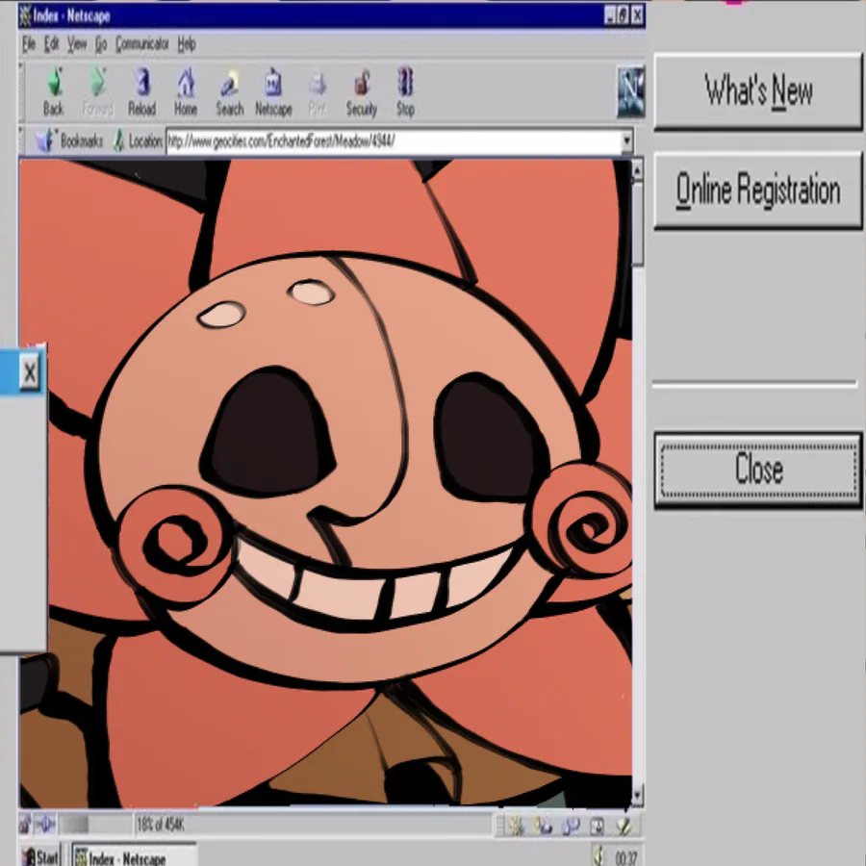The image size is (866, 866).
Task: Click the Forward toolbar button
Action: [98, 91]
